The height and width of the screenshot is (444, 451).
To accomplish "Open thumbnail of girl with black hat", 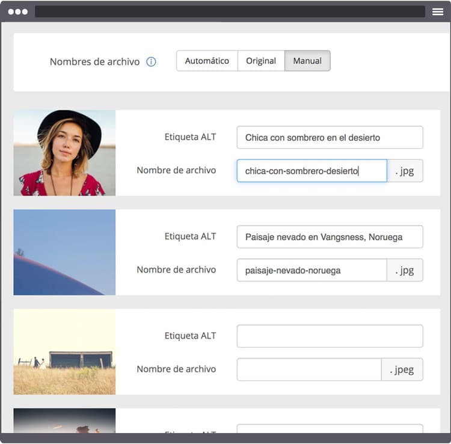I will pyautogui.click(x=64, y=153).
